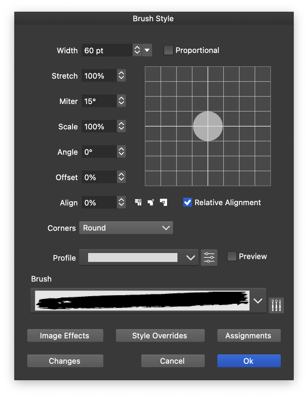Enable the Proportional checkbox

(169, 50)
